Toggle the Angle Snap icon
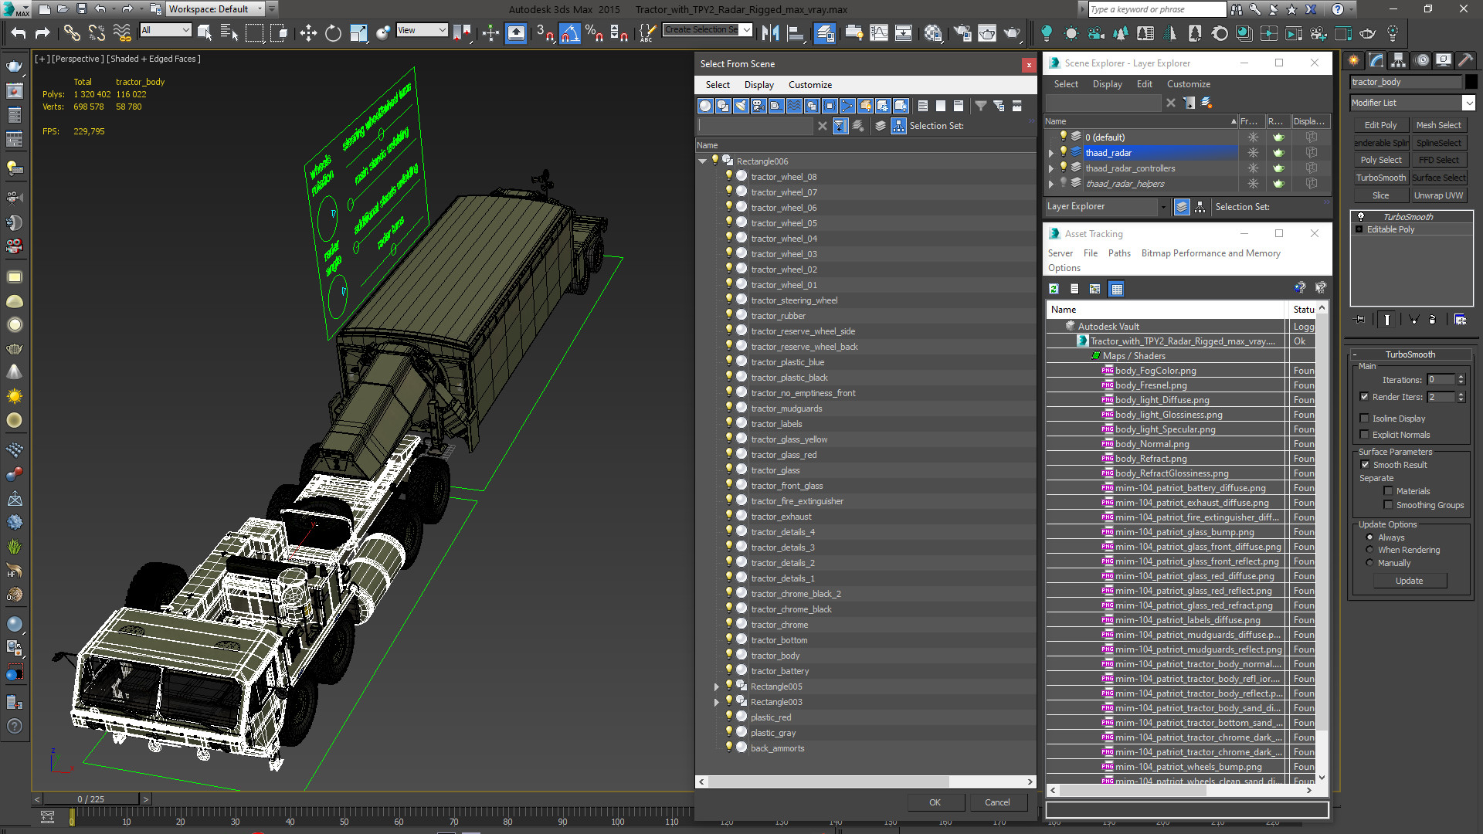Image resolution: width=1483 pixels, height=834 pixels. coord(570,33)
